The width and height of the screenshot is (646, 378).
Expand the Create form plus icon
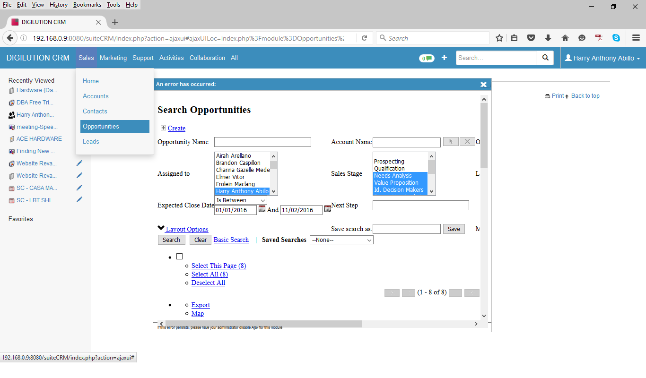(163, 128)
